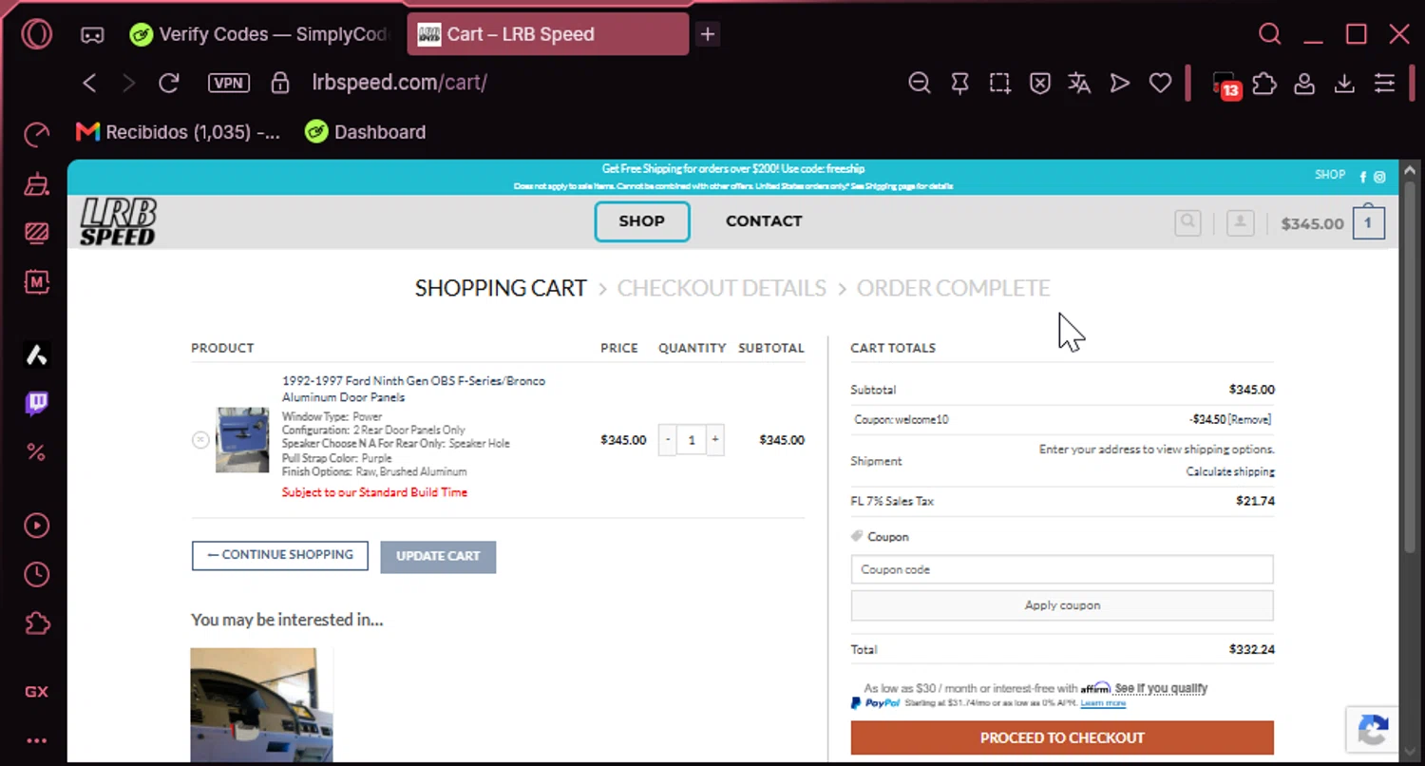Open Aria AI sidebar icon
Image resolution: width=1425 pixels, height=766 pixels.
pos(37,355)
